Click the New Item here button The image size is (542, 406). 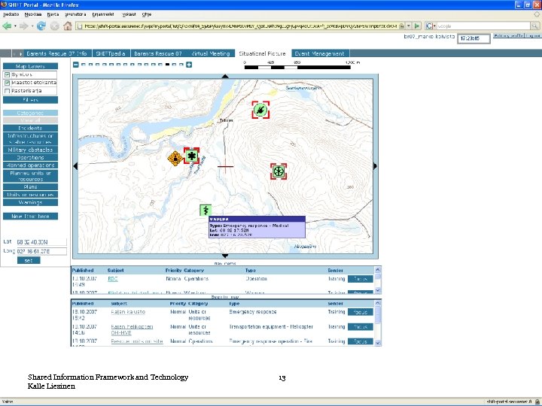tap(30, 216)
